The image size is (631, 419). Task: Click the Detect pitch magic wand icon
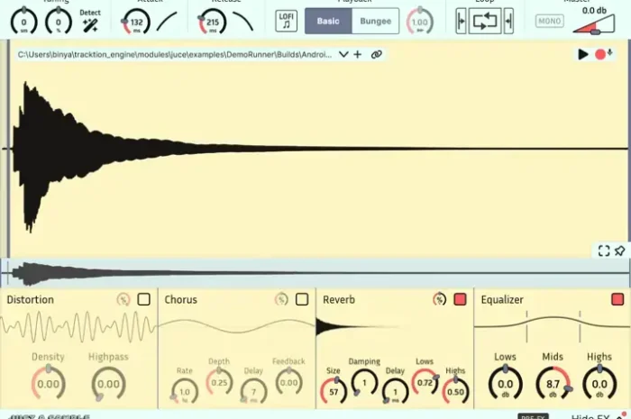(90, 25)
